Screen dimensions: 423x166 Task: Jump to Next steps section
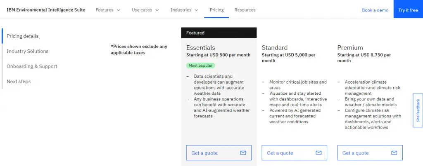click(19, 81)
